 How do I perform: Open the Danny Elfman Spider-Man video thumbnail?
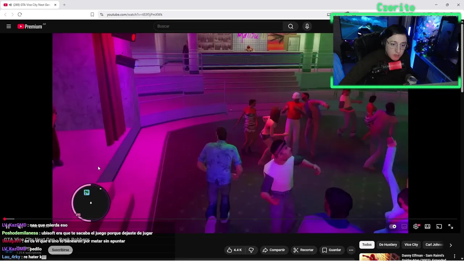click(379, 257)
